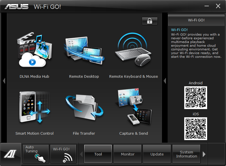Select the Tool menu button
The image size is (226, 166).
click(x=98, y=154)
